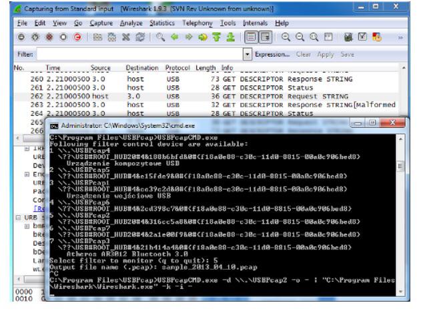Click the cmd window vertical scrollbar thumb
Screen dimensions: 423x311
click(400, 166)
